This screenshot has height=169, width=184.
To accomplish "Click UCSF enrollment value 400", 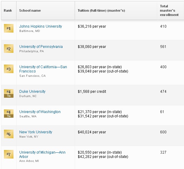I will [x=163, y=67].
